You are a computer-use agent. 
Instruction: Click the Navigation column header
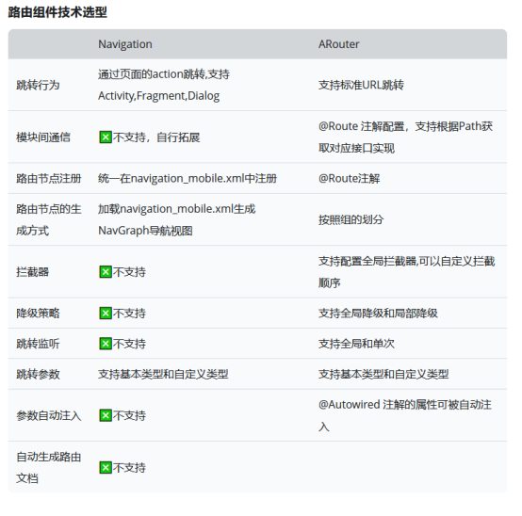tap(125, 44)
